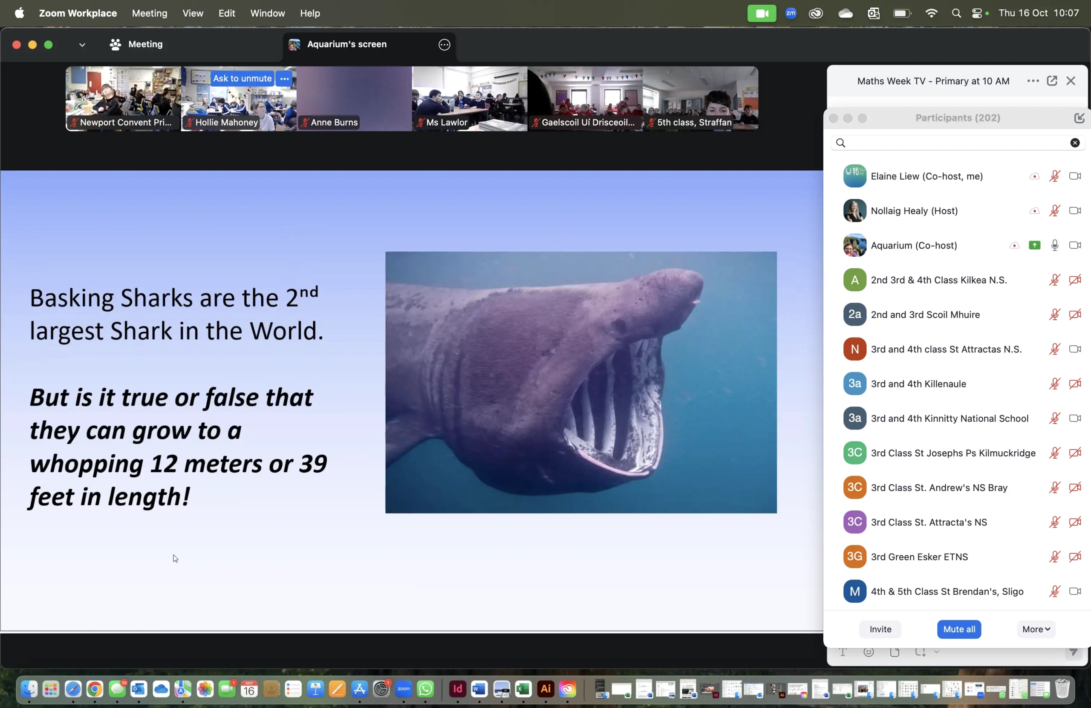Switch to the Aquarium's screen tab

pos(346,44)
